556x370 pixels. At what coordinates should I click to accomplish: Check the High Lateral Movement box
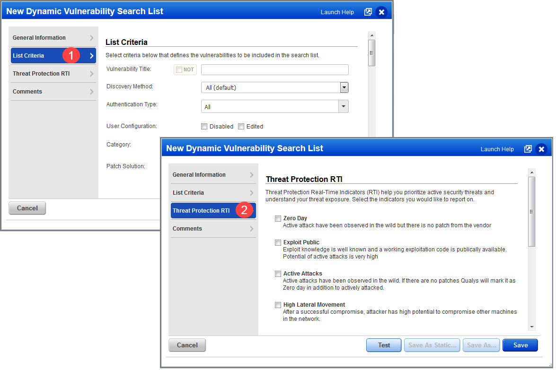click(278, 305)
